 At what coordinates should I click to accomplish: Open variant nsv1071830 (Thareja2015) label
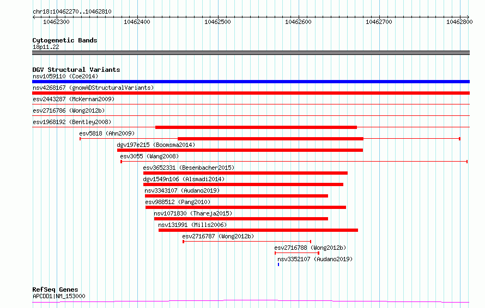click(193, 213)
